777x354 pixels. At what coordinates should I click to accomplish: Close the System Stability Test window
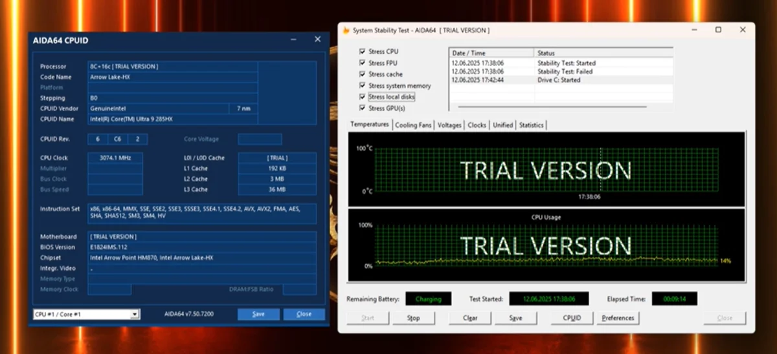742,30
